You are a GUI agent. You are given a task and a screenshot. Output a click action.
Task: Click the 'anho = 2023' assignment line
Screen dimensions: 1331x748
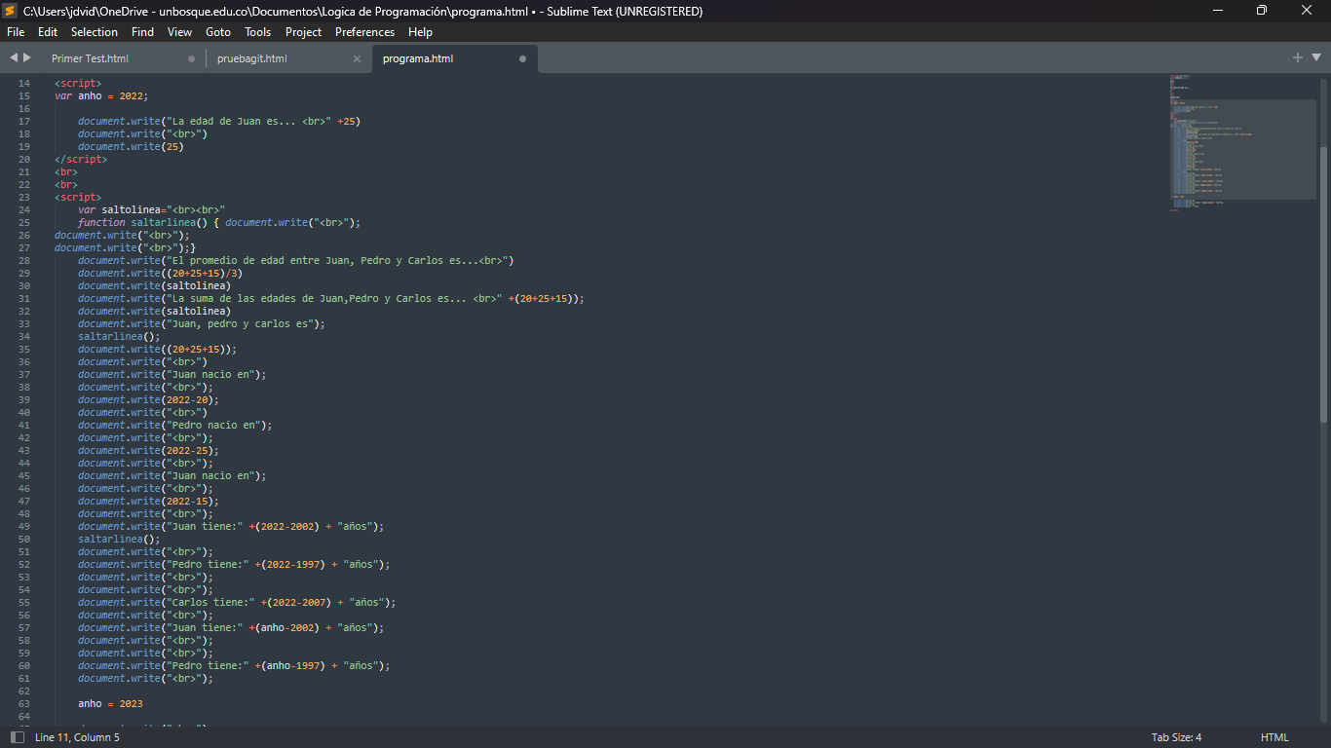point(110,704)
